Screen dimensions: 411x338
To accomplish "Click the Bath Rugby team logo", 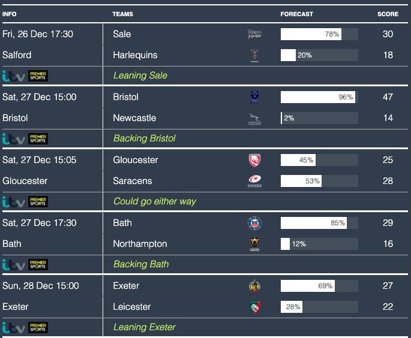I will (254, 223).
